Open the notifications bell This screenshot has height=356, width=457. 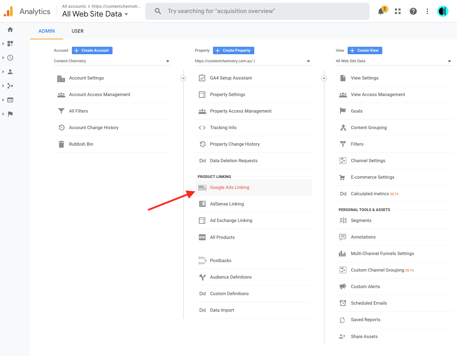(381, 11)
